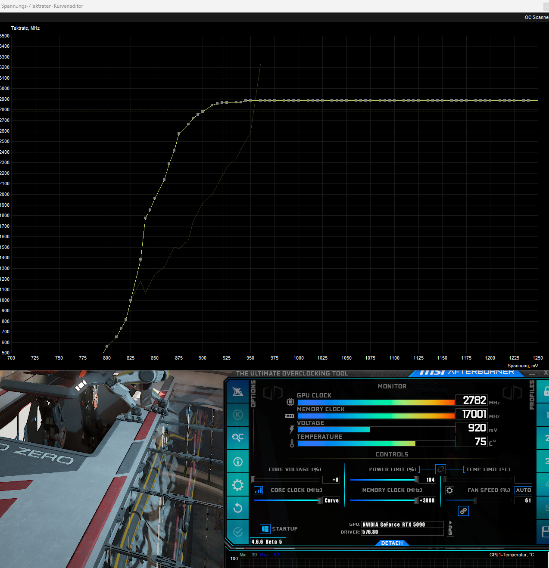Select curve point at 800 mV

[107, 346]
